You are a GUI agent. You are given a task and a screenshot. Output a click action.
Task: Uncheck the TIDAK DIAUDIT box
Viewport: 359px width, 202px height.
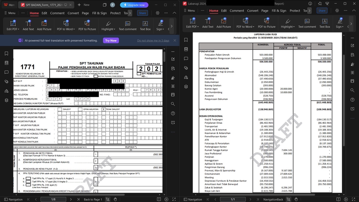104,110
